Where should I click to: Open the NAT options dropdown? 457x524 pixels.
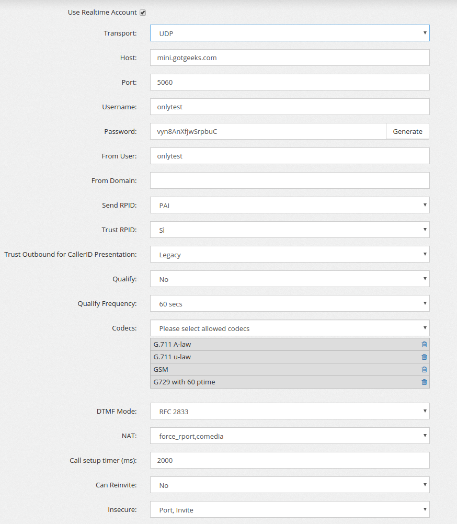(290, 436)
